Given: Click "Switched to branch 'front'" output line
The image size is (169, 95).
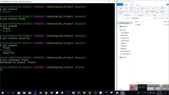Looking at the screenshot, I should [x=18, y=63].
